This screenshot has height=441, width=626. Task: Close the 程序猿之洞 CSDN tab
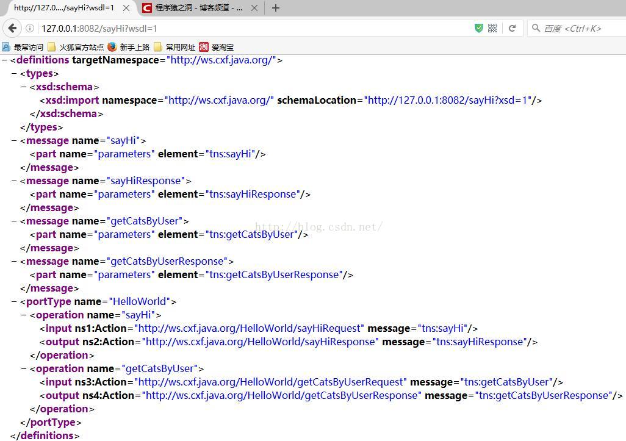(x=254, y=8)
